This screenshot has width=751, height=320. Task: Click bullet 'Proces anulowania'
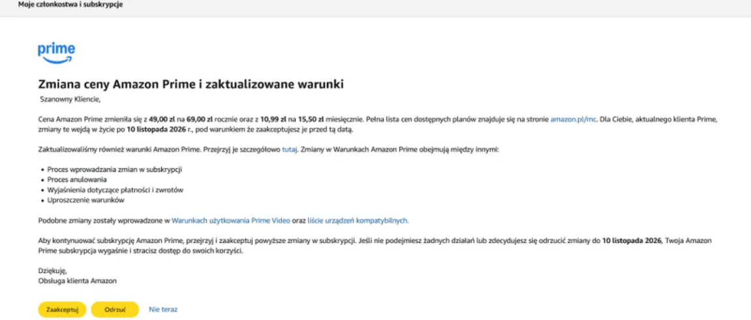[x=77, y=180]
